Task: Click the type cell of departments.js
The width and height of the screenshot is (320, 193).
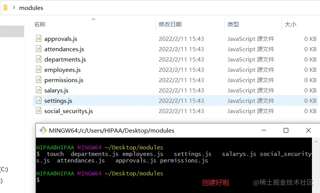Action: (251, 59)
